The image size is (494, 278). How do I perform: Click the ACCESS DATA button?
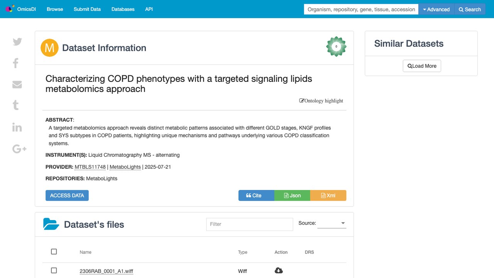click(67, 195)
